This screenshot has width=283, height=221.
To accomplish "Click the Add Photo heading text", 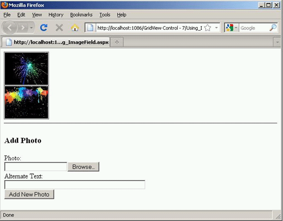I will (x=23, y=140).
